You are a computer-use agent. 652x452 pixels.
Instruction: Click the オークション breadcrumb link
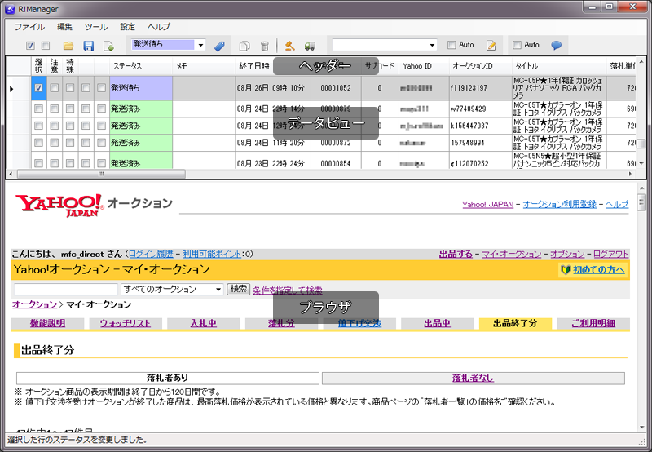coord(34,304)
